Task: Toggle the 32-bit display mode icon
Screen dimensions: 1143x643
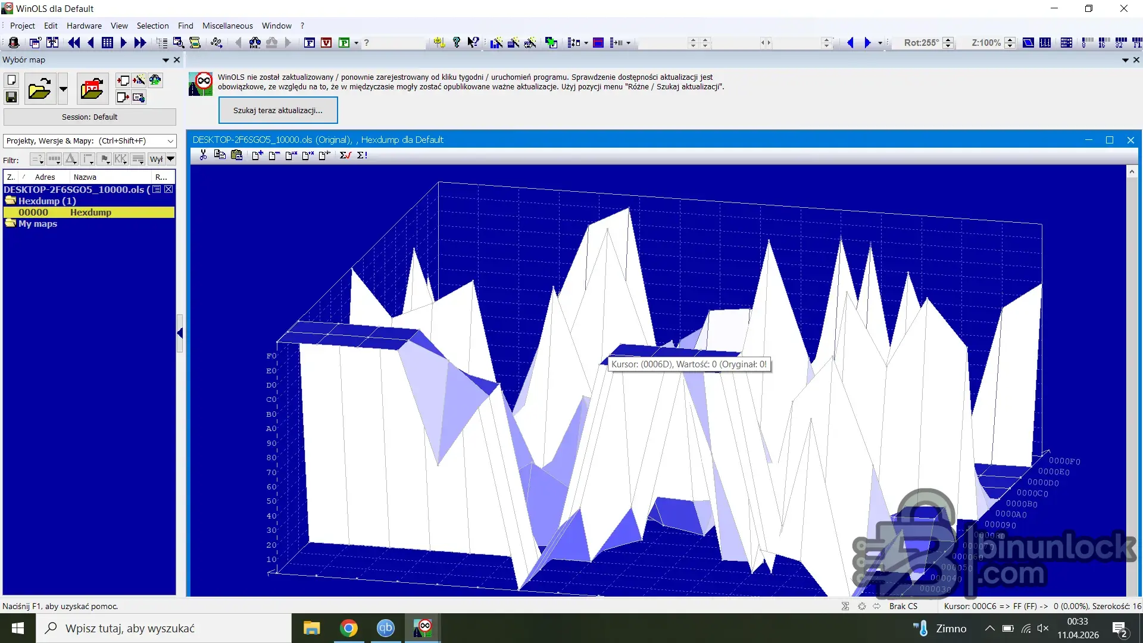Action: pyautogui.click(x=1120, y=42)
